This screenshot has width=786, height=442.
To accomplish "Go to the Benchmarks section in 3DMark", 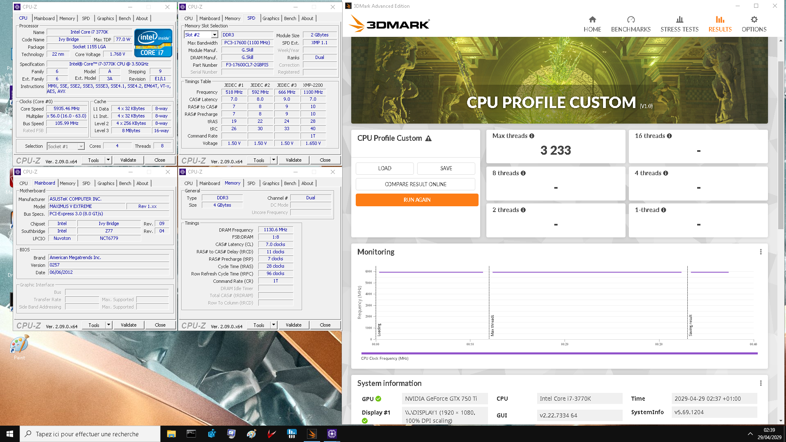I will [x=630, y=24].
